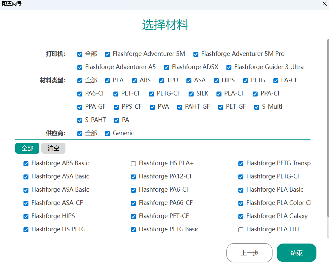Toggle the 全部 checkbox in the 打印机 row
The image size is (329, 266).
click(80, 54)
